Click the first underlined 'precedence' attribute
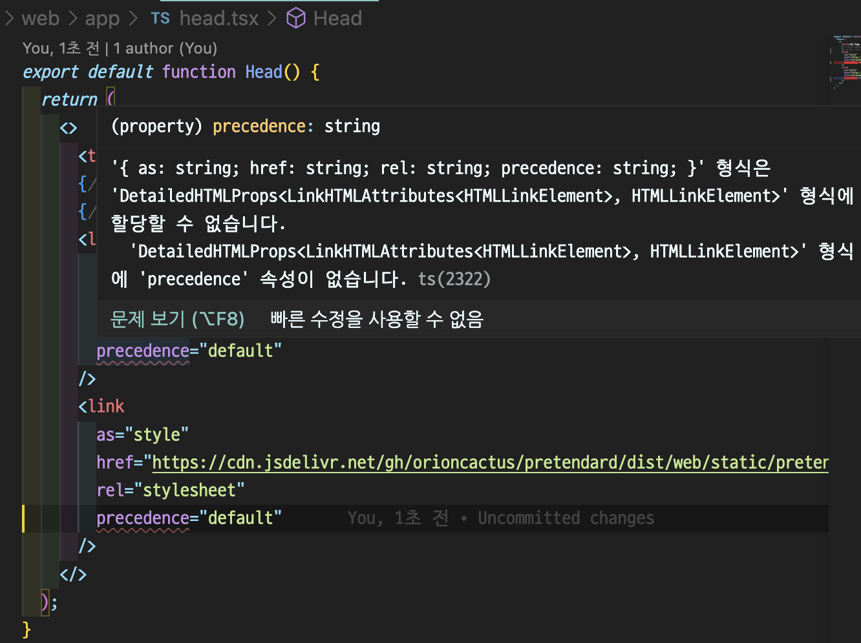 pyautogui.click(x=143, y=351)
